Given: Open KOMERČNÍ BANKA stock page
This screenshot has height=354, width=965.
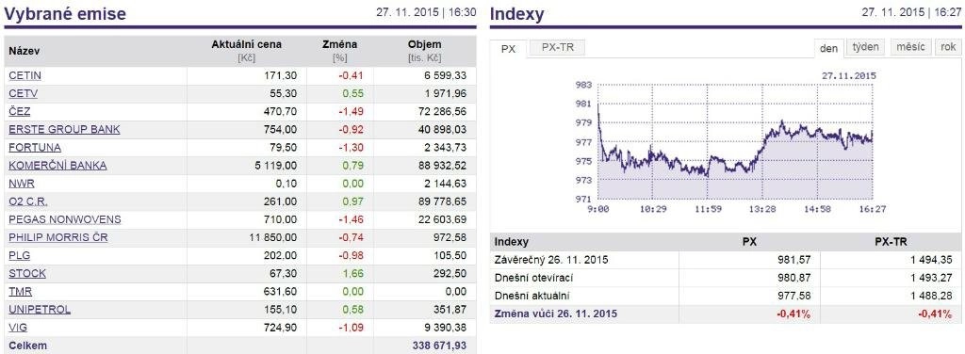Looking at the screenshot, I should (57, 166).
